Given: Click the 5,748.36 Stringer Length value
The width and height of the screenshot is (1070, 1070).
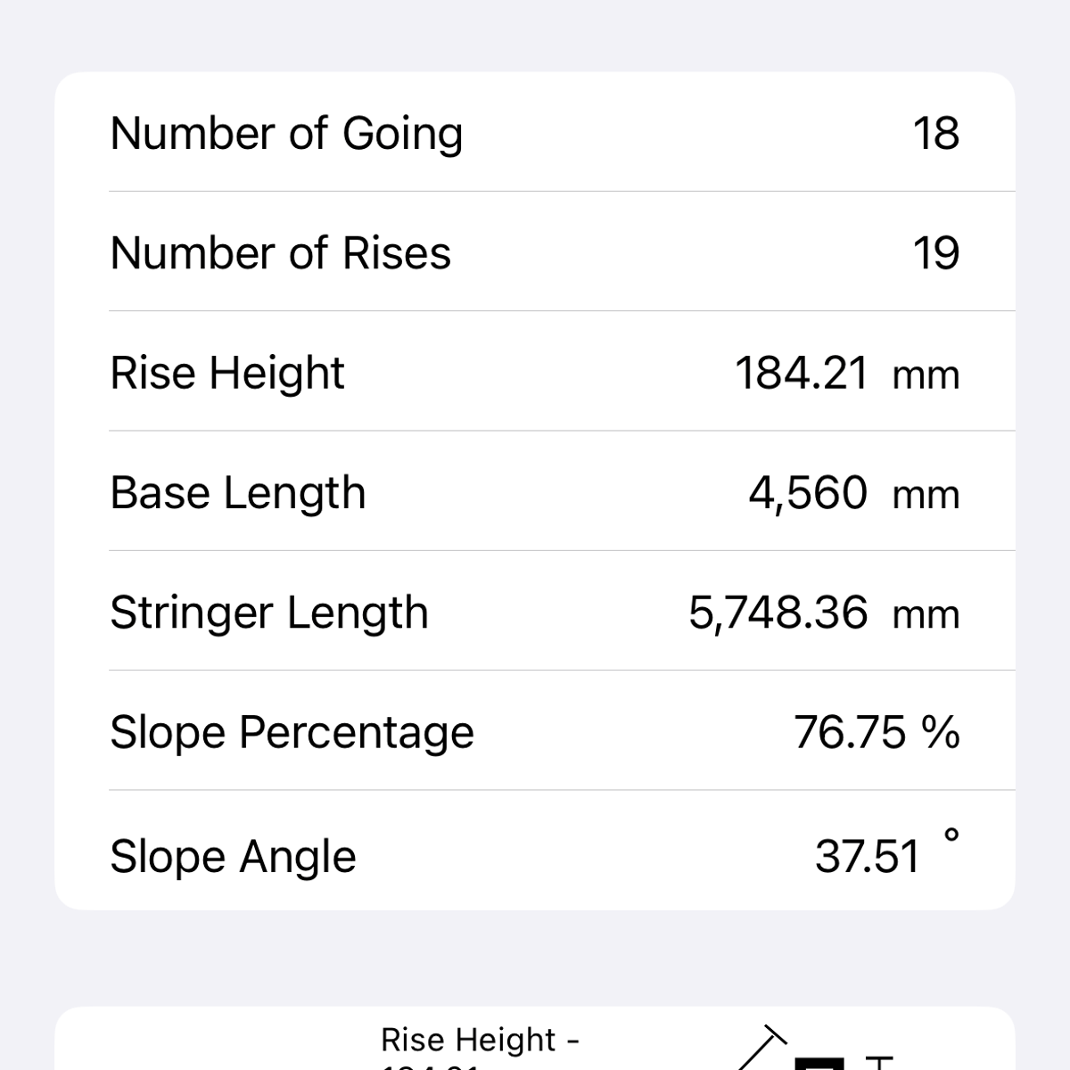Looking at the screenshot, I should tap(778, 613).
